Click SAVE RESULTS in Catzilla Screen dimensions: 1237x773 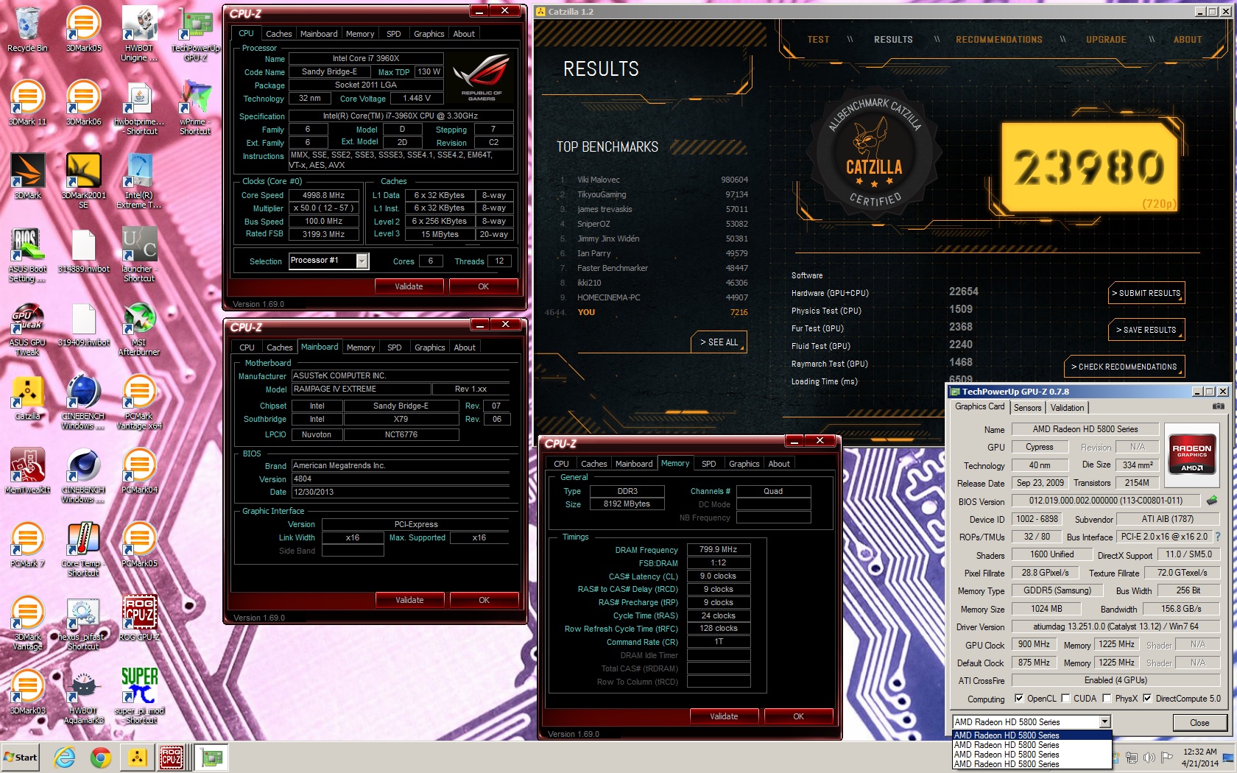(1146, 330)
